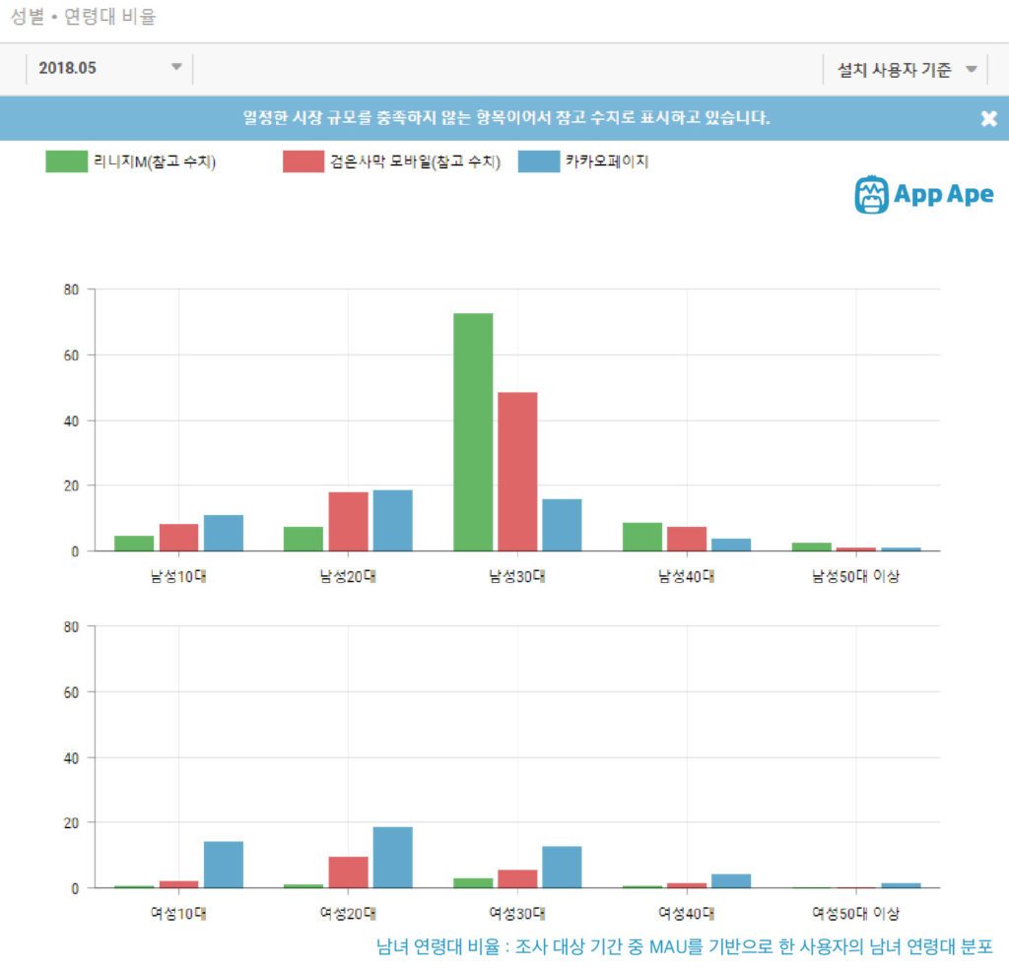Viewport: 1009px width, 969px height.
Task: Click the 남성30대 axis label
Action: click(x=516, y=576)
